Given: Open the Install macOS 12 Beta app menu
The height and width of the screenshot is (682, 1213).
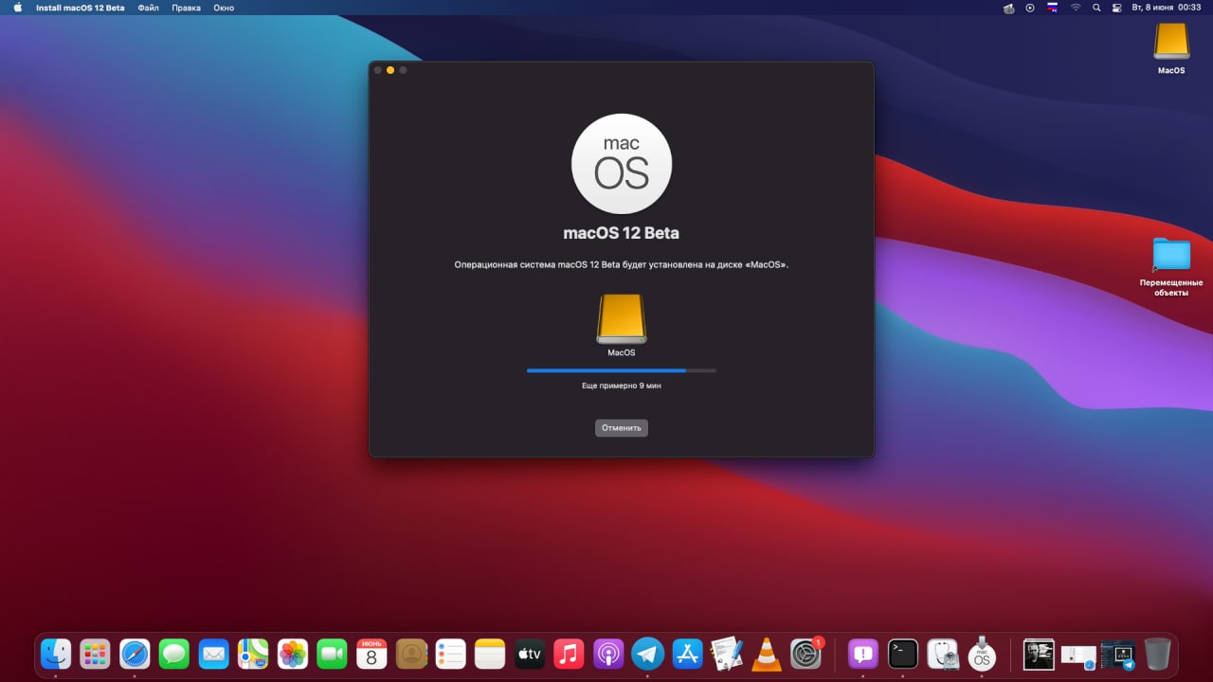Looking at the screenshot, I should (x=81, y=8).
